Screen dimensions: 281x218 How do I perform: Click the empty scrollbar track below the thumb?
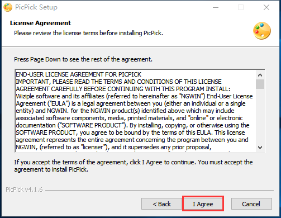click(260, 116)
